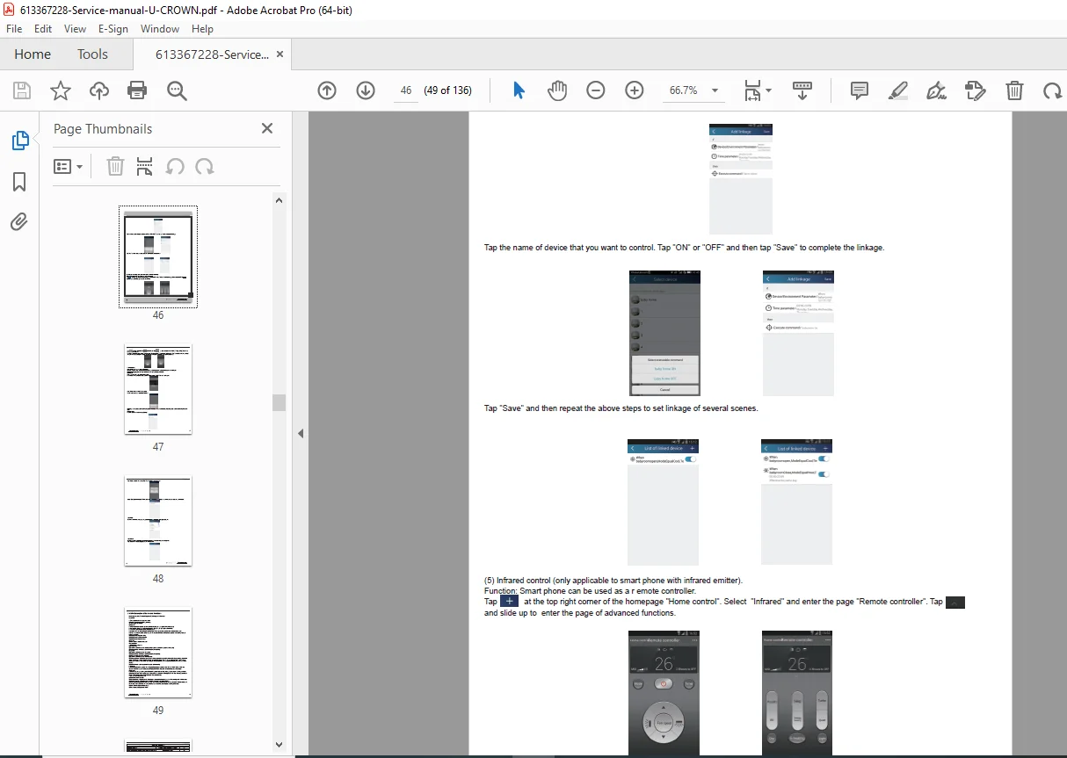Click the "Page Thumbnails" panel title
This screenshot has height=758, width=1067.
(x=103, y=128)
